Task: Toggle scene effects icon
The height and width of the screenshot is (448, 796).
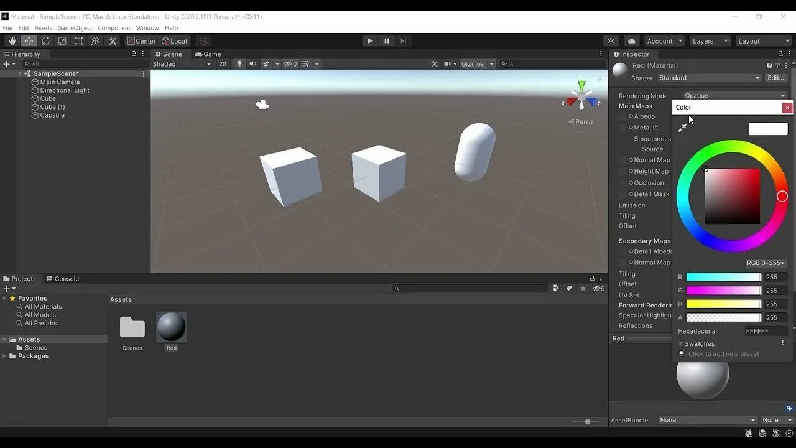Action: click(x=266, y=64)
